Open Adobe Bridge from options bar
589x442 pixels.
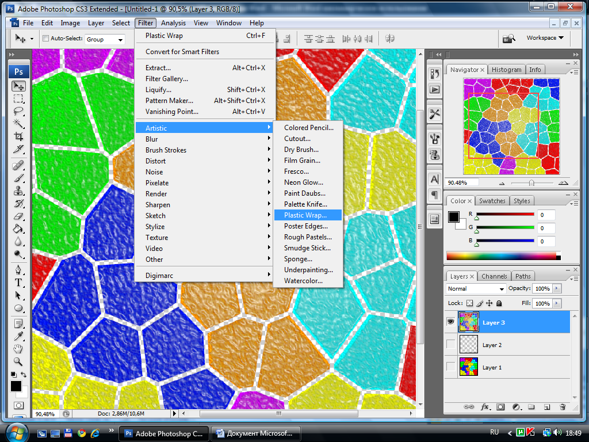point(508,39)
